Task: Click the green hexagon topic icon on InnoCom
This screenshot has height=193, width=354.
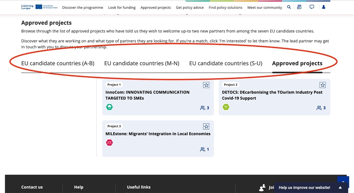Action: pos(109,107)
